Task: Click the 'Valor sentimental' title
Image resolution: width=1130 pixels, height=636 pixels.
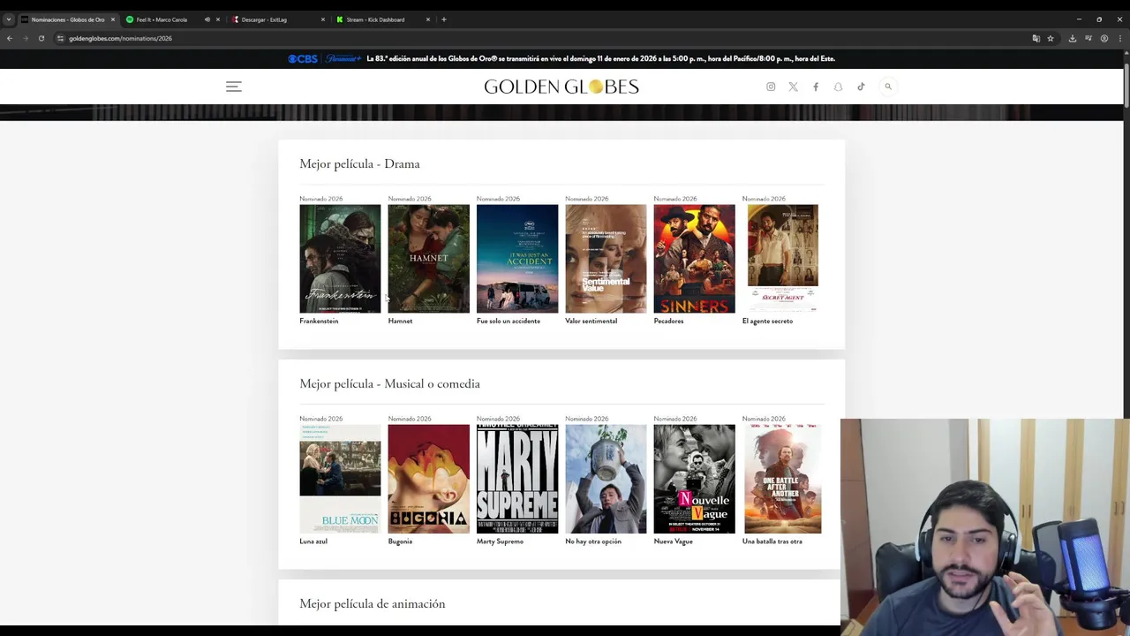Action: coord(591,321)
